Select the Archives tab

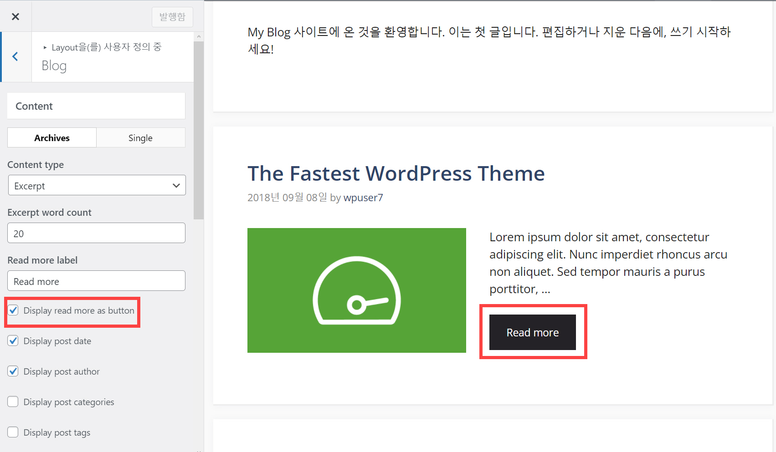click(x=51, y=137)
